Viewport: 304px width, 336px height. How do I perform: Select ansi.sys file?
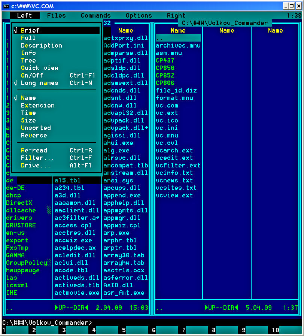118,181
